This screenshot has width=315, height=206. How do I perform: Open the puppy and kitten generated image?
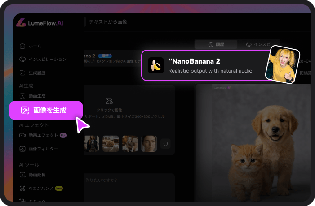click(253, 143)
